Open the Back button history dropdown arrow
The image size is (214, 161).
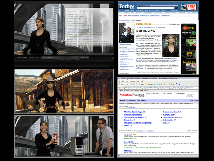point(124,84)
